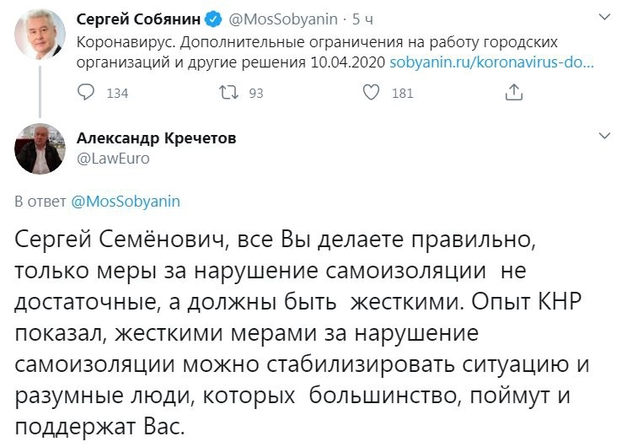Click the 181 likes count
Image resolution: width=627 pixels, height=447 pixels.
(x=403, y=94)
